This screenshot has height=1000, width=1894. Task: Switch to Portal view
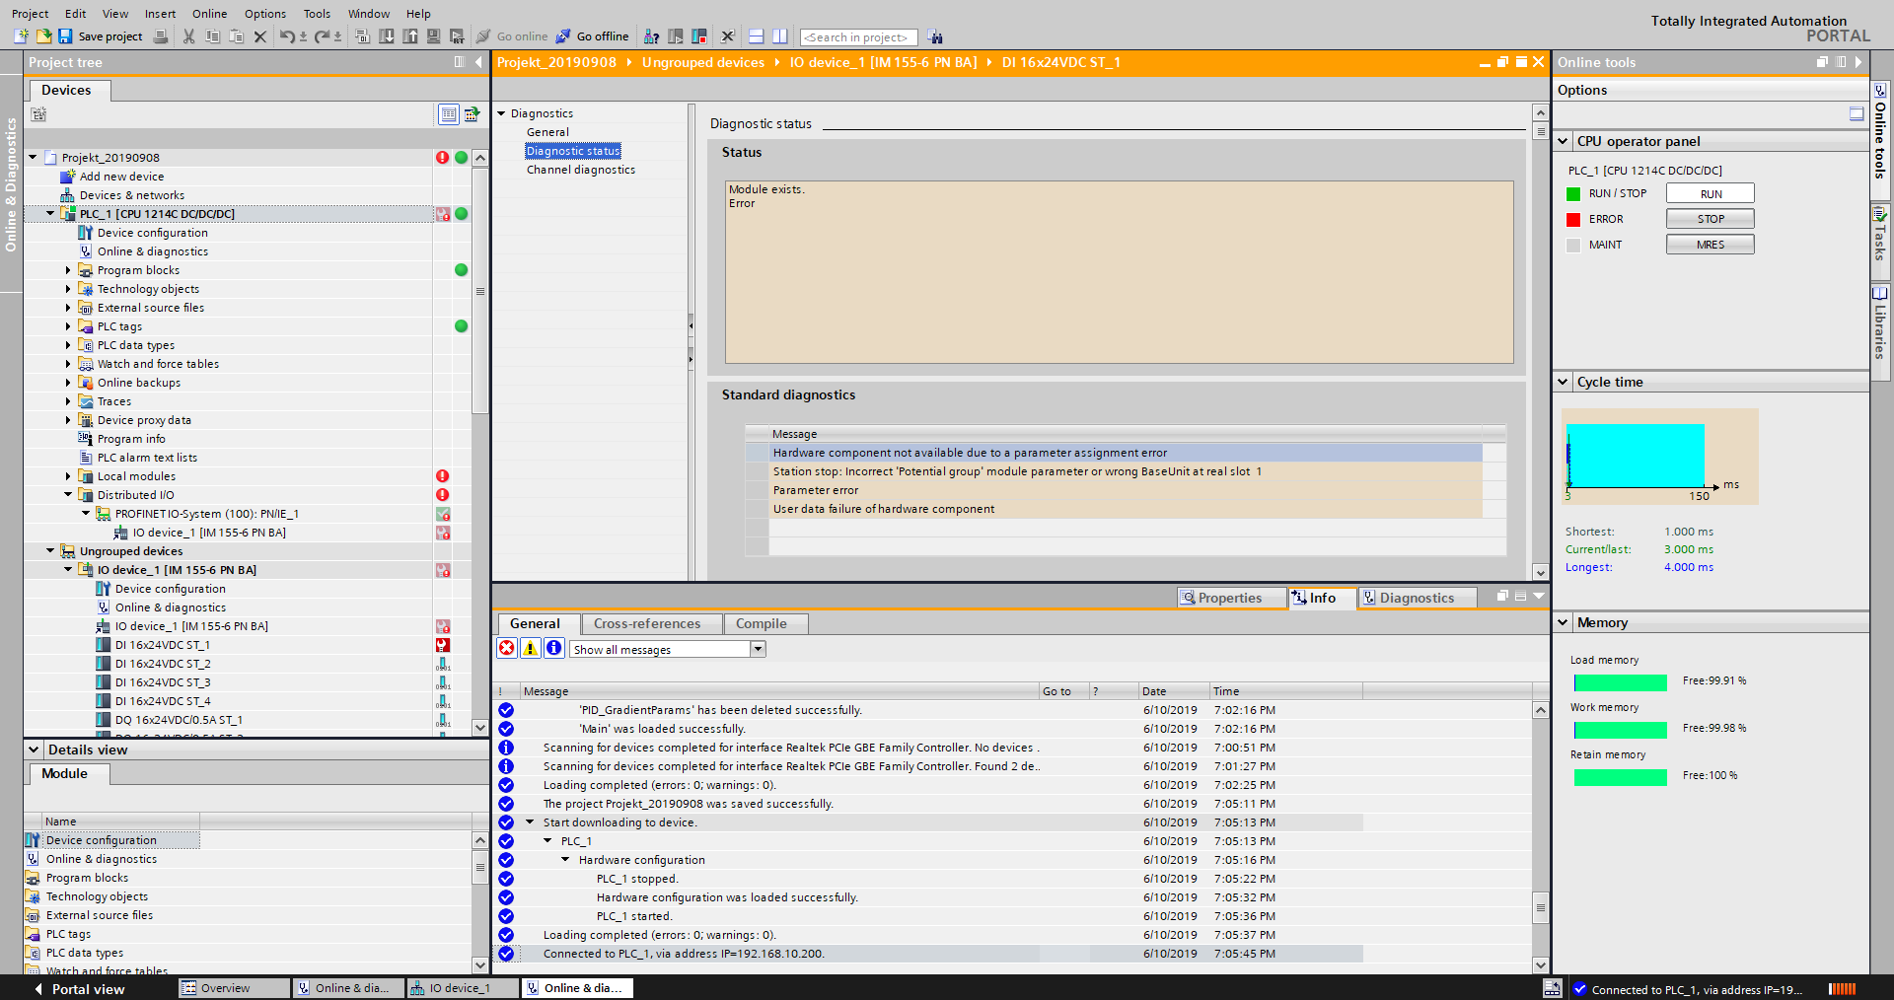79,989
